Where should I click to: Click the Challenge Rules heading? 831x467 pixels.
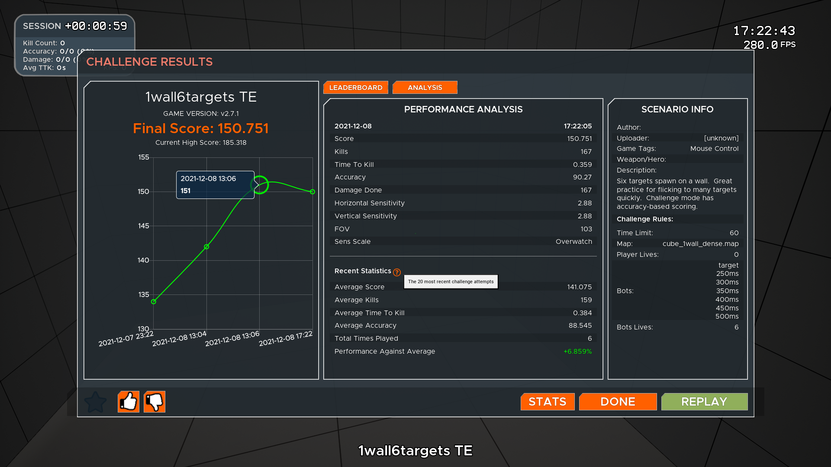644,219
